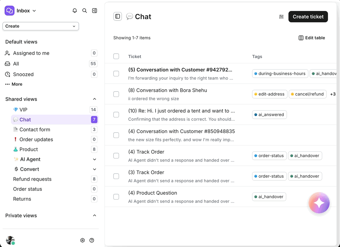The image size is (340, 247).
Task: Click the Order updates exclamation icon
Action: point(15,139)
